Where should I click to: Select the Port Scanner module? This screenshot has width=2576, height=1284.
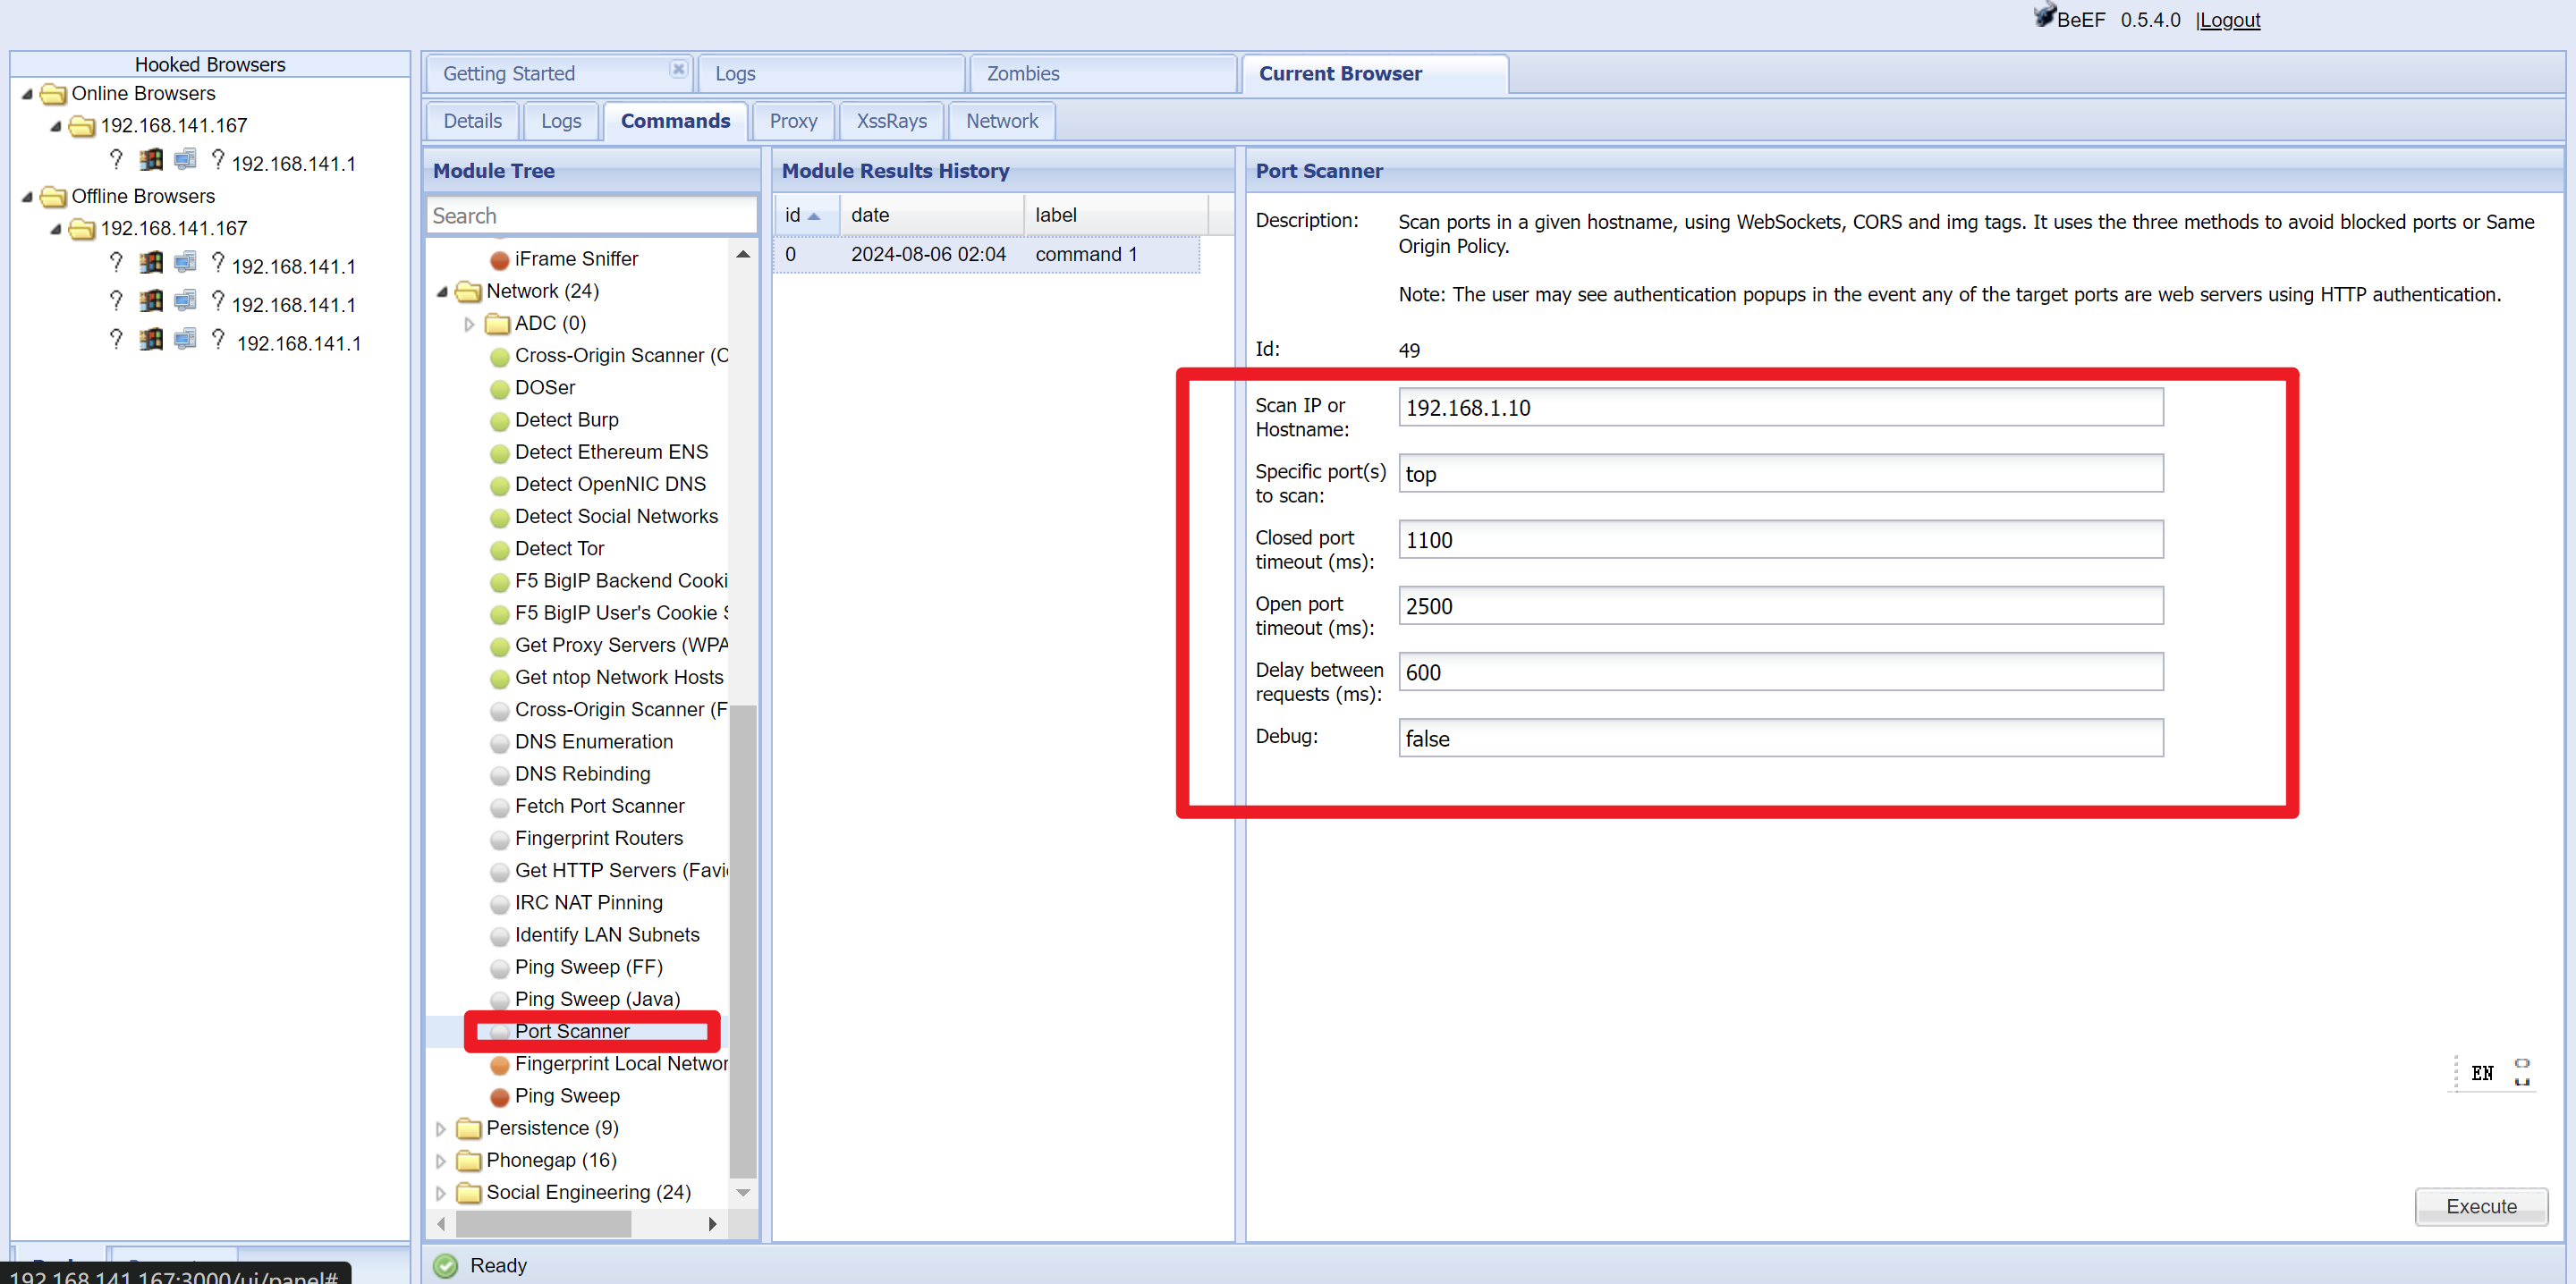[x=572, y=1032]
